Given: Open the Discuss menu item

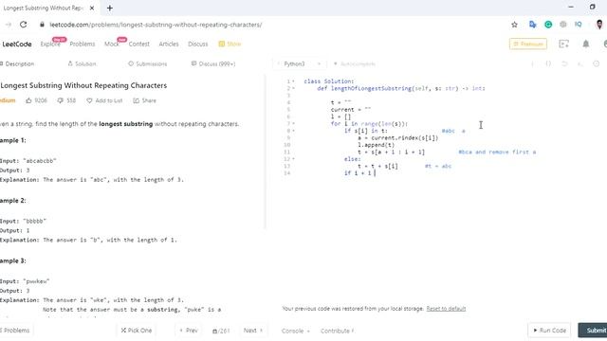Looking at the screenshot, I should point(198,45).
